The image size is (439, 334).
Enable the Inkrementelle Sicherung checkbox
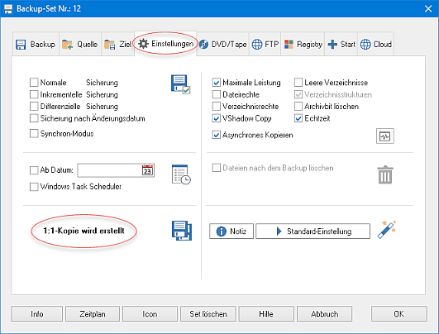coord(34,94)
